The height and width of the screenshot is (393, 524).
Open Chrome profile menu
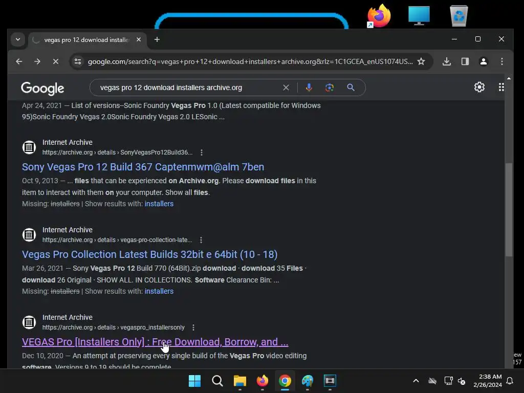pos(483,61)
